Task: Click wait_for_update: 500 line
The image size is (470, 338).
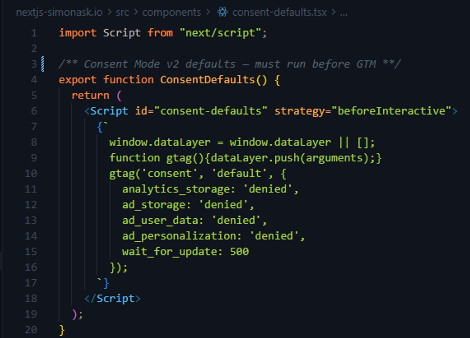Action: pyautogui.click(x=185, y=252)
